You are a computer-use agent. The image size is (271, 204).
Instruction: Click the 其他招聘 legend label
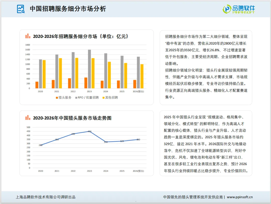(111, 98)
